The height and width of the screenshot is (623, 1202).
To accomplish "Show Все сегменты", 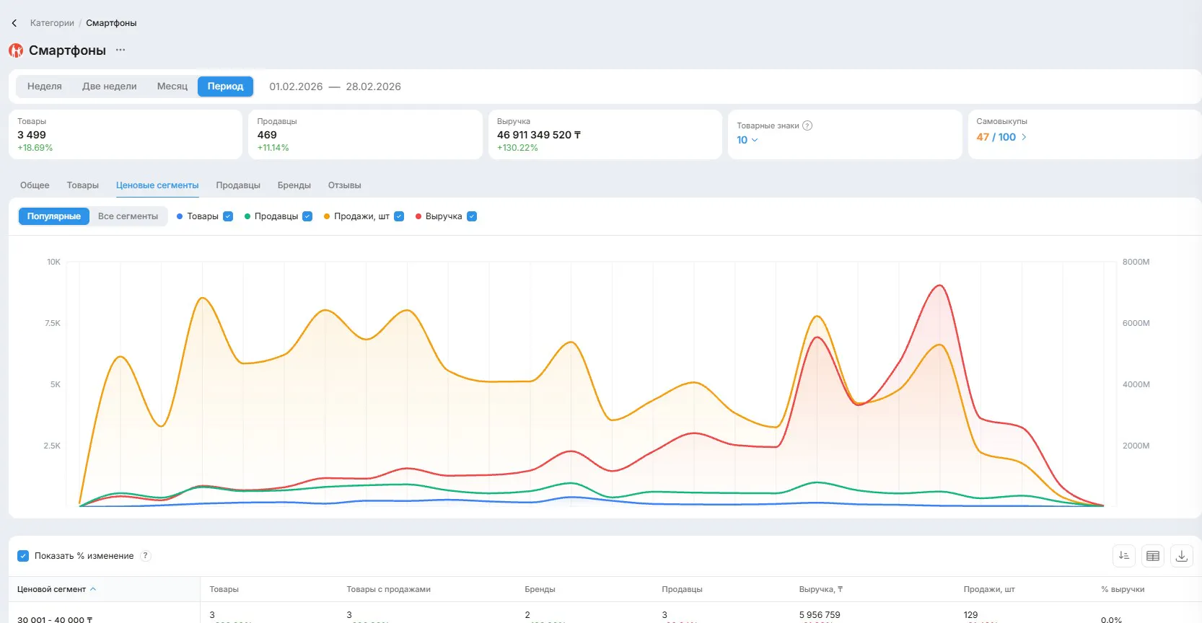I will coord(128,216).
